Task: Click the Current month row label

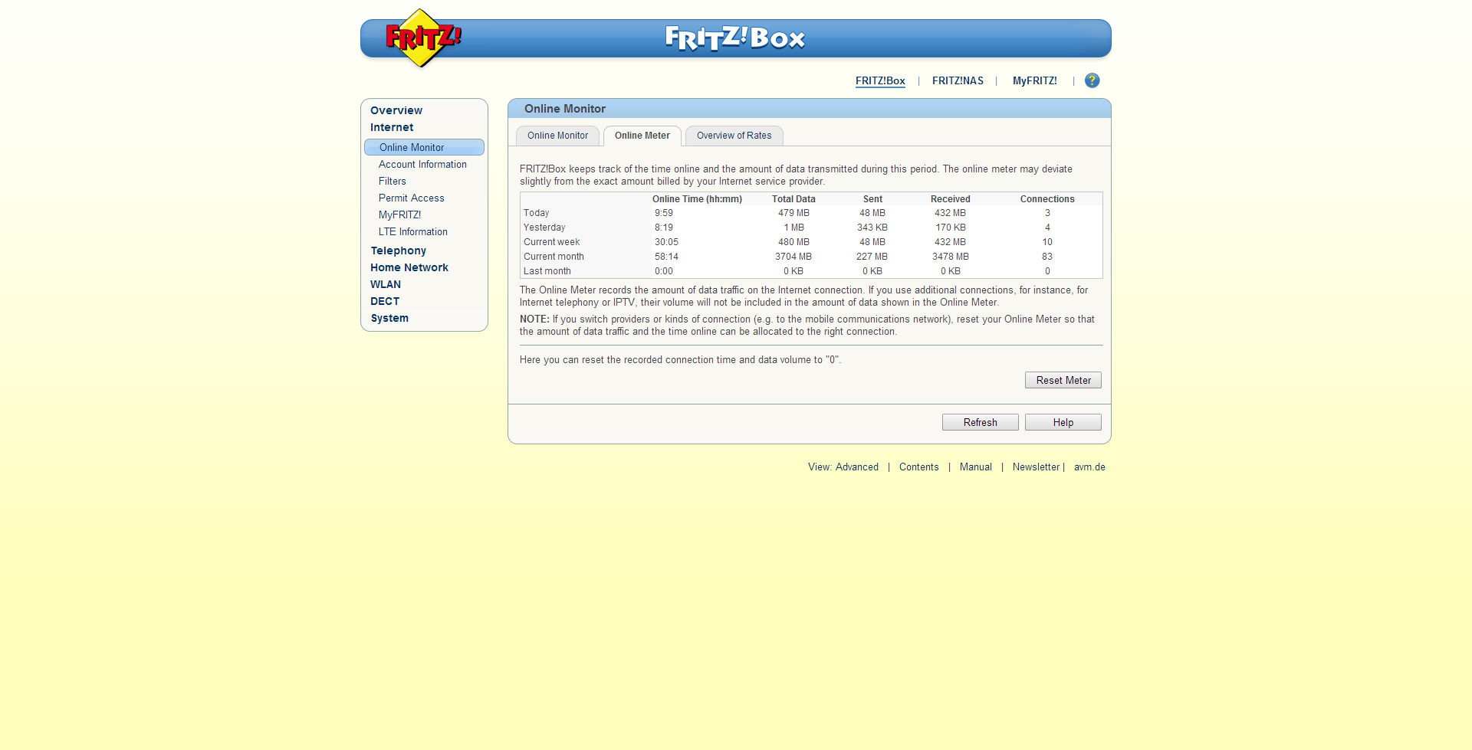Action: click(x=554, y=257)
